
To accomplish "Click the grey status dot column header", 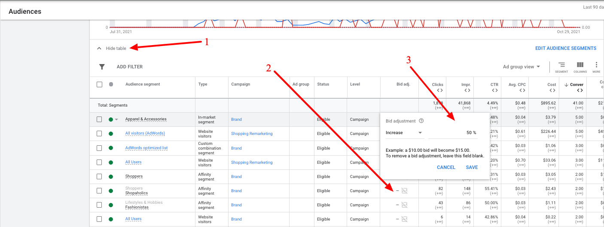I will click(111, 84).
